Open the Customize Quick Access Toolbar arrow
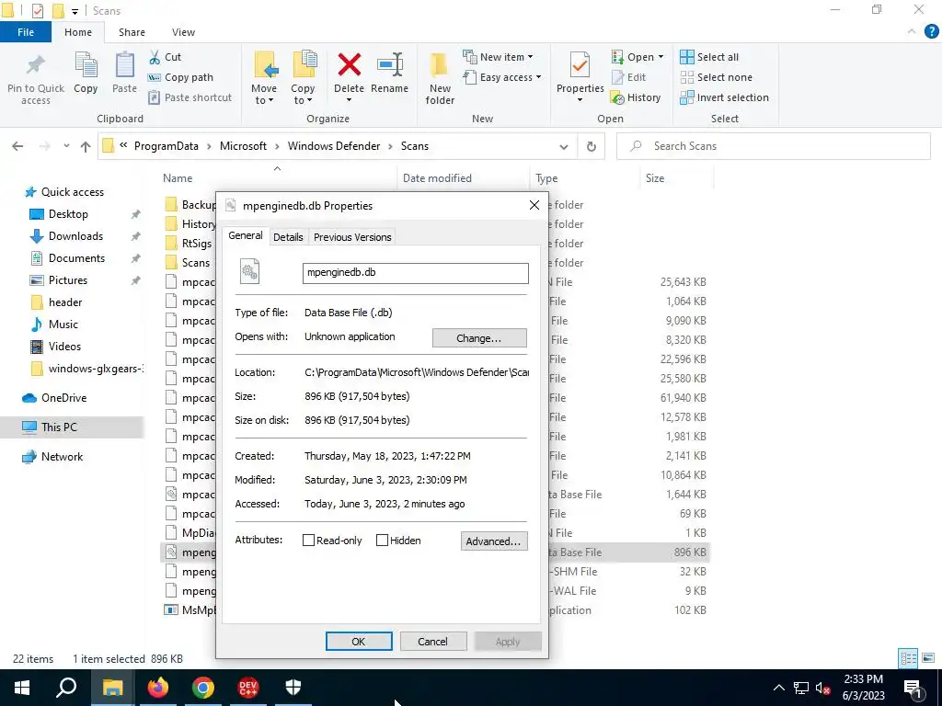The image size is (942, 706). (x=75, y=11)
